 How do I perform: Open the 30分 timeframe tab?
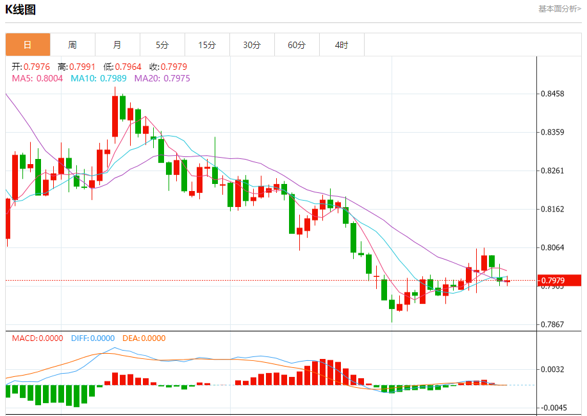click(x=252, y=45)
